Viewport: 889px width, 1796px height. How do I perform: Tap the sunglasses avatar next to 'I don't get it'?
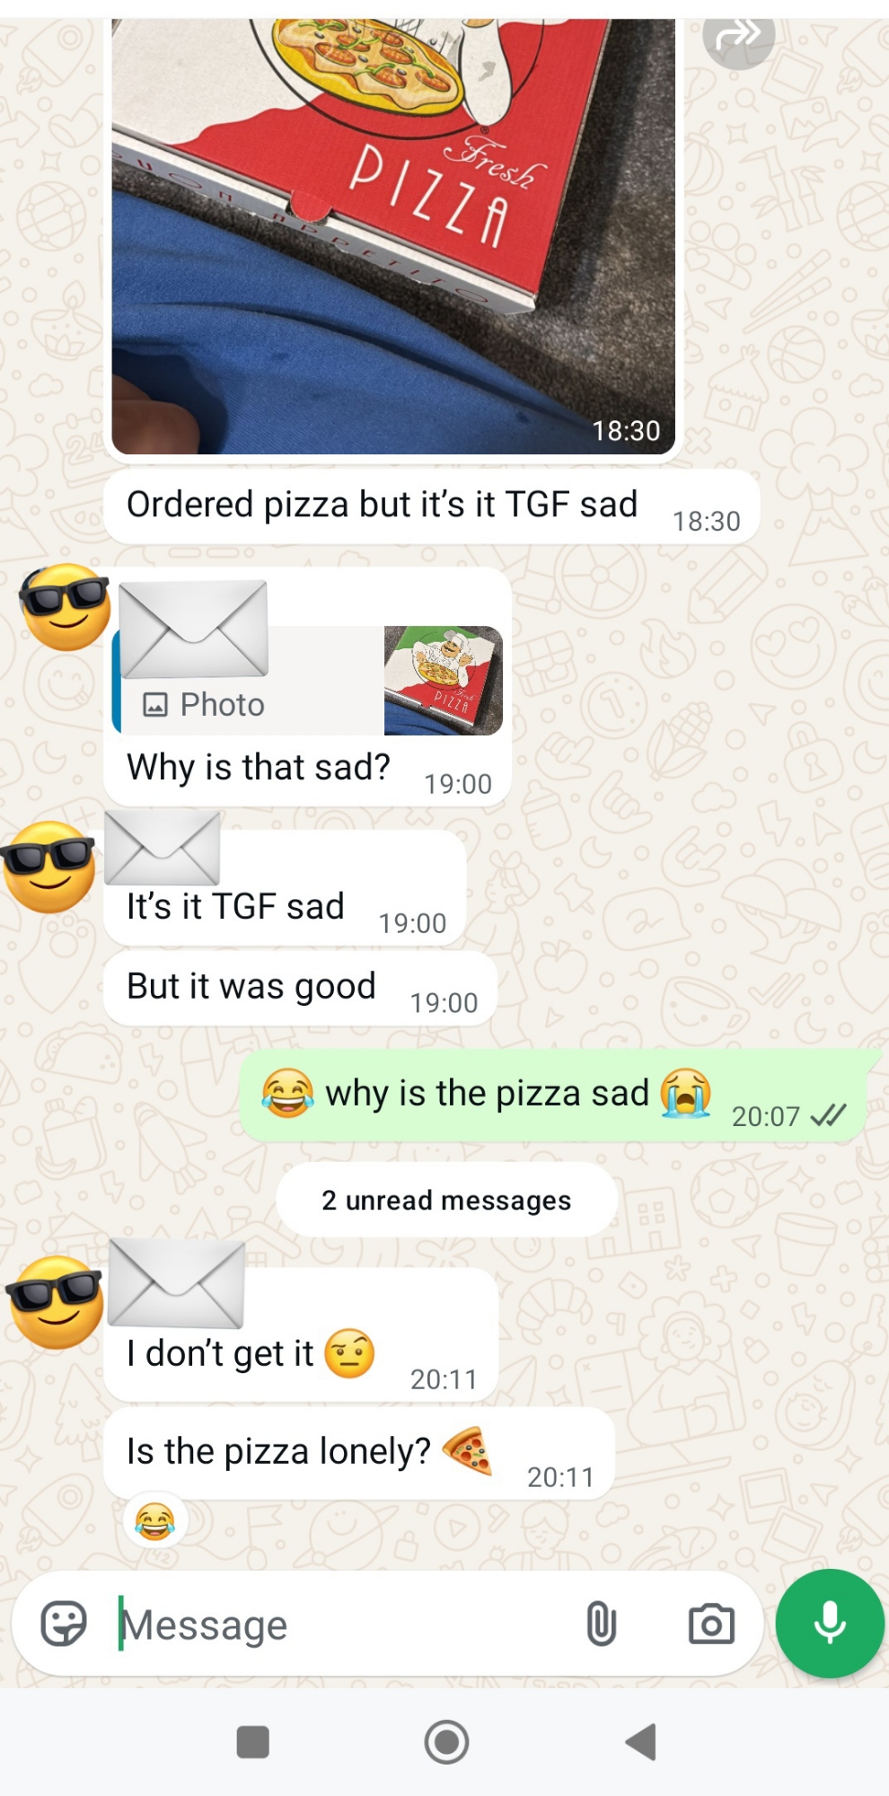click(x=56, y=1302)
